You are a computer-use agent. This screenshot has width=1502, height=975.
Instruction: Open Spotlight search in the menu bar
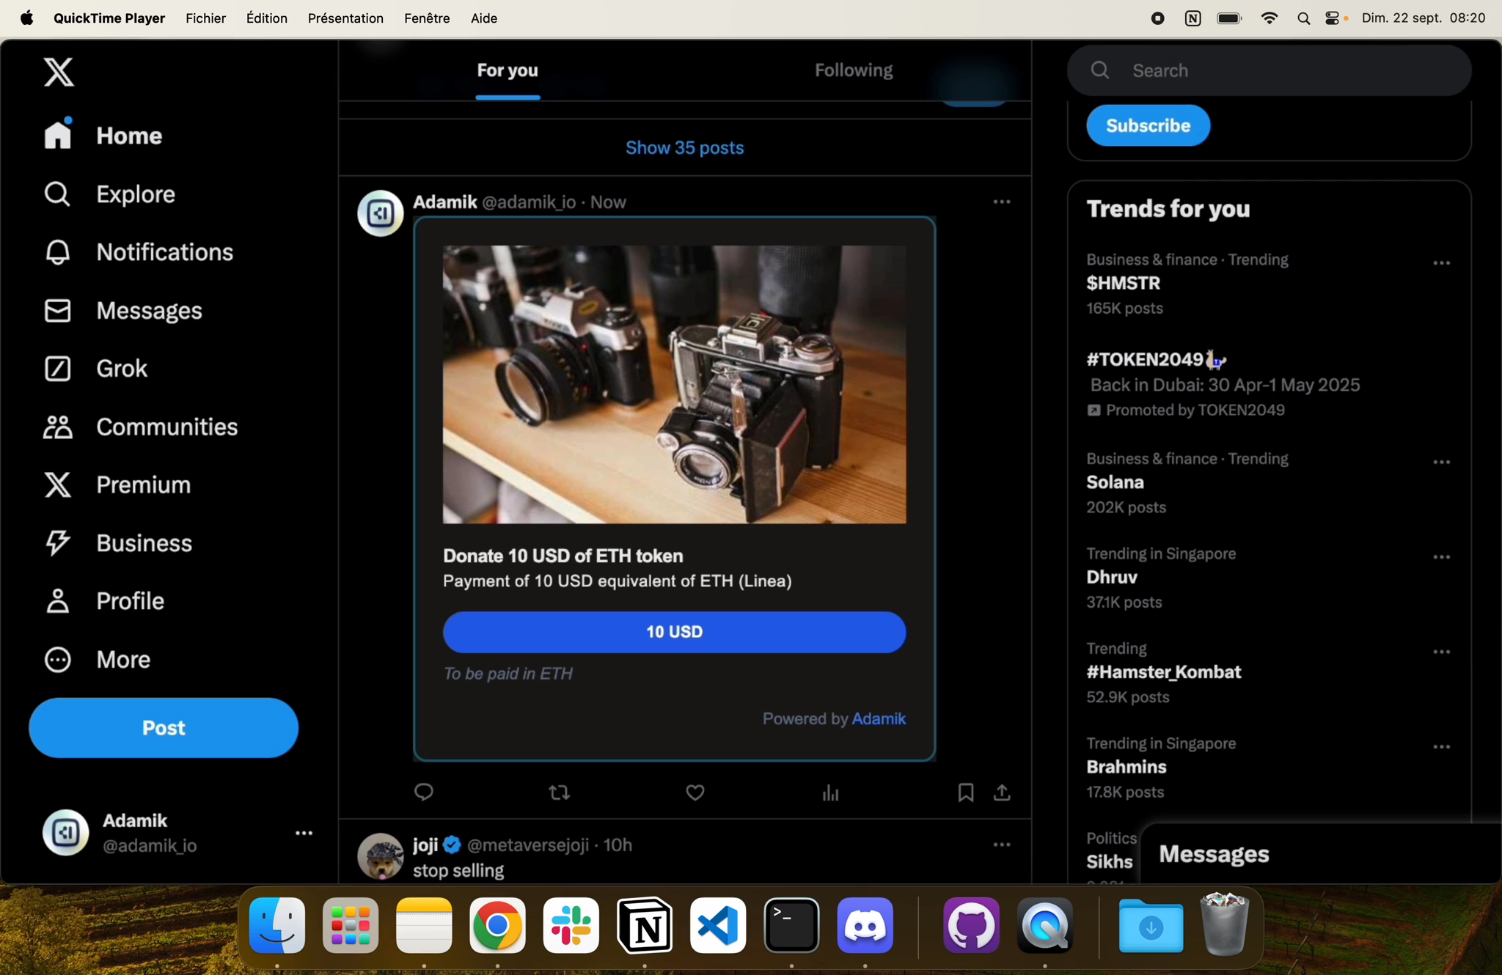1303,18
